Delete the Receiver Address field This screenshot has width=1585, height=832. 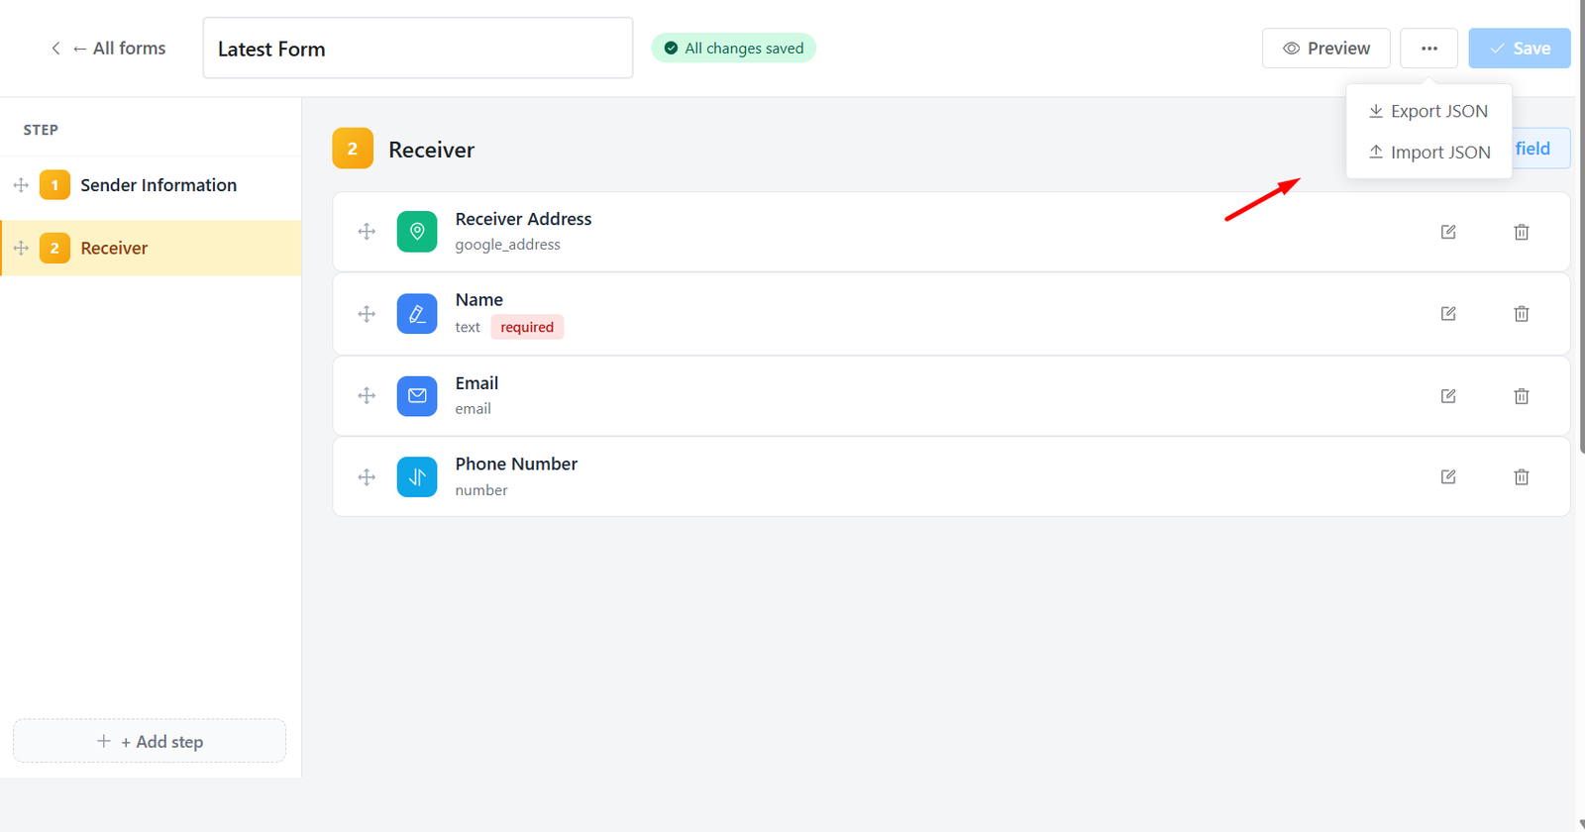[x=1522, y=232]
